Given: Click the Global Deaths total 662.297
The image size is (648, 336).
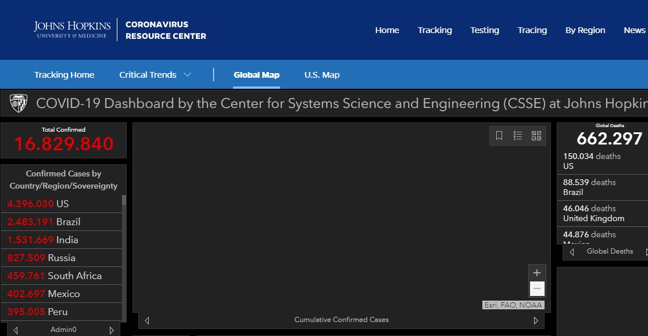Looking at the screenshot, I should click(x=610, y=138).
